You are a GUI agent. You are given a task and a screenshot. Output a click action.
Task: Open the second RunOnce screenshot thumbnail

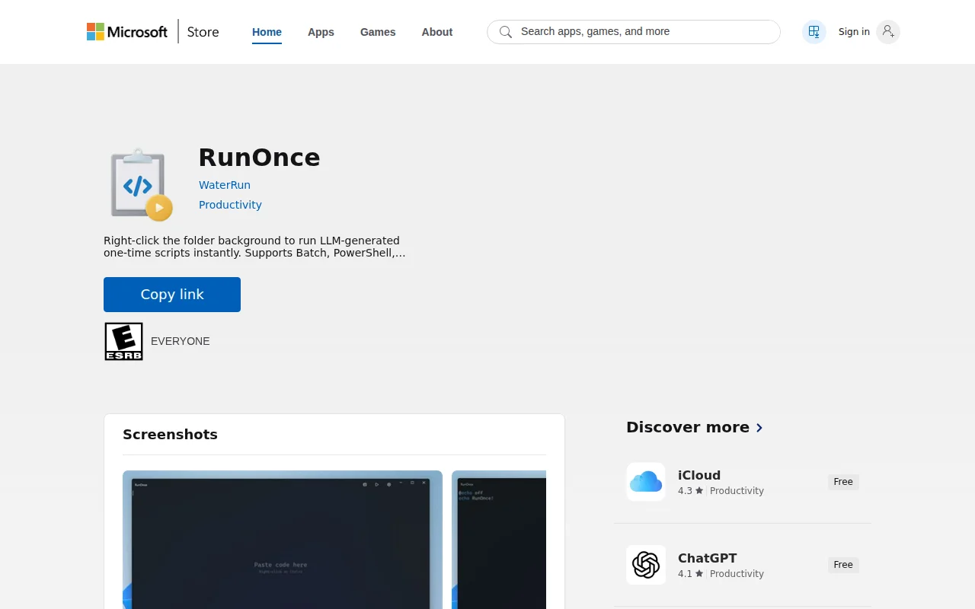click(499, 540)
